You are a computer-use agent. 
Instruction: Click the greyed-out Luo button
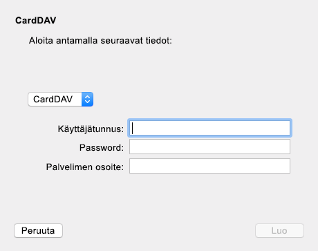(279, 230)
